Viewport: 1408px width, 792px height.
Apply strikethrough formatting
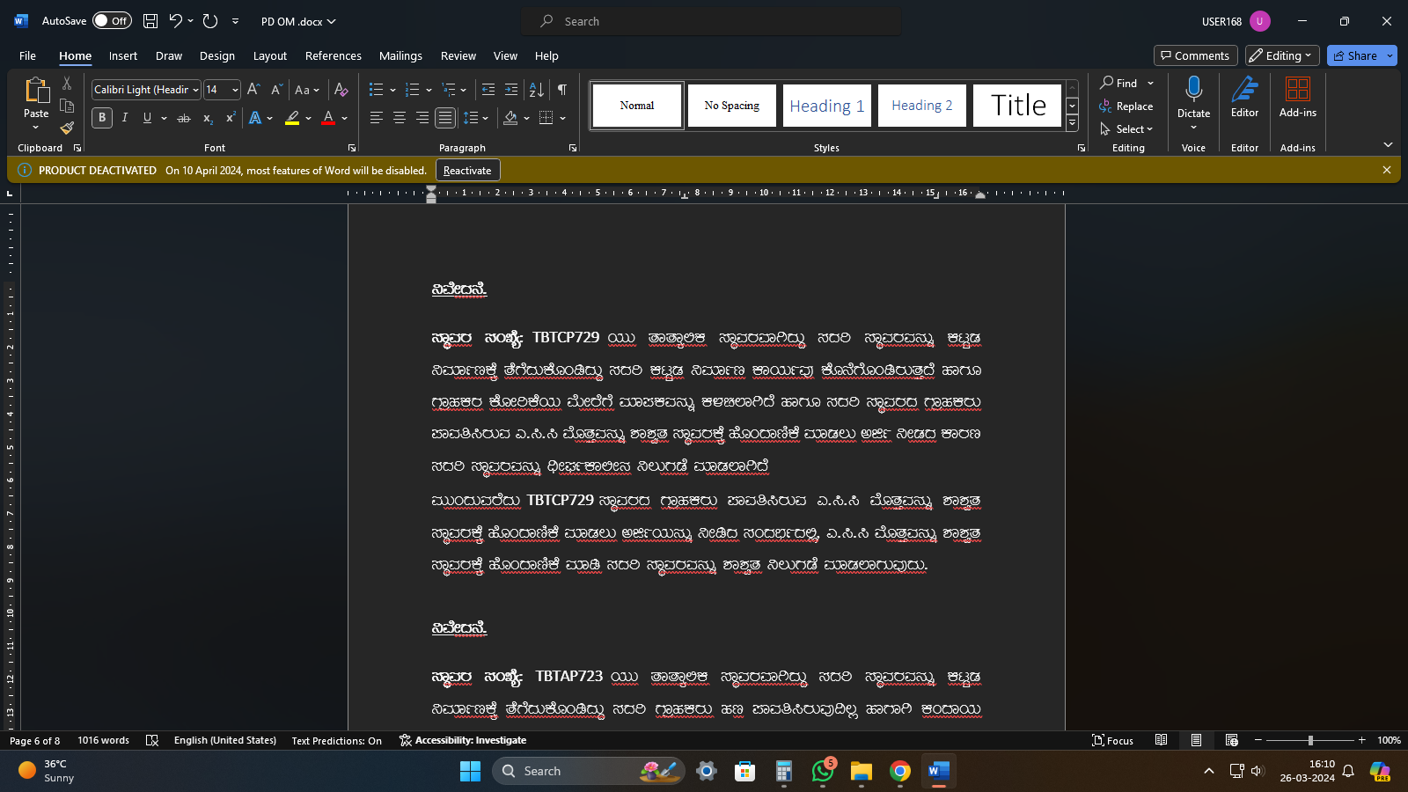click(x=184, y=118)
